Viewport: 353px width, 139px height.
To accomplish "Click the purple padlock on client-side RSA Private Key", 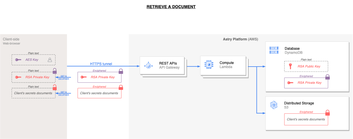I will pos(55,71).
